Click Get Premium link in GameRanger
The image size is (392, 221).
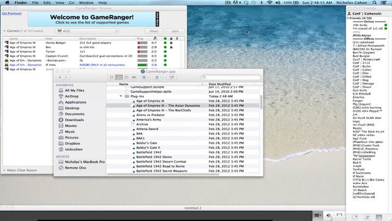click(x=12, y=14)
